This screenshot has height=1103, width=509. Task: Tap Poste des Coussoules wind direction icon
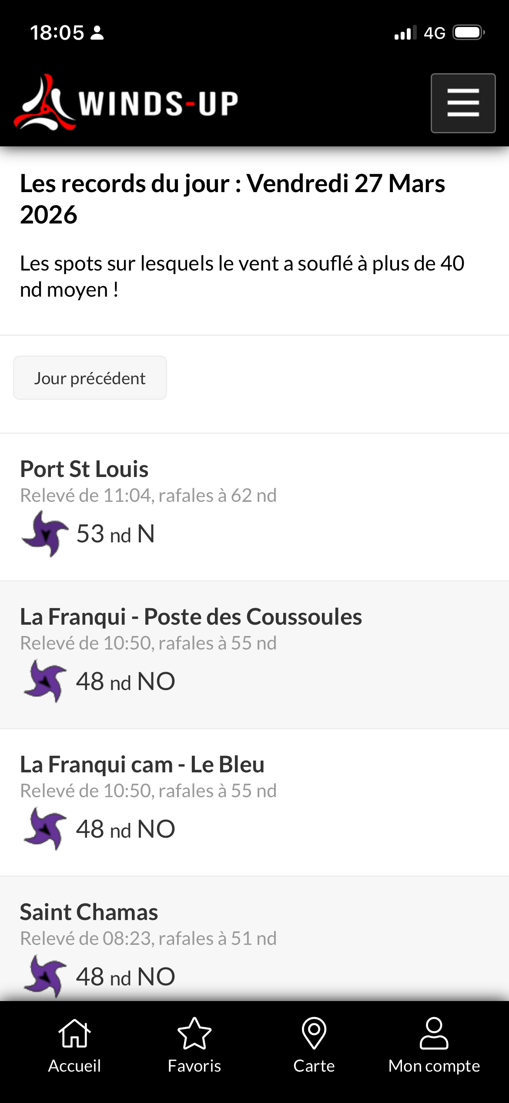click(x=44, y=681)
